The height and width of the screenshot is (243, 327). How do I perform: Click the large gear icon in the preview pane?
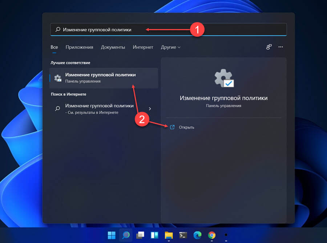tap(224, 78)
